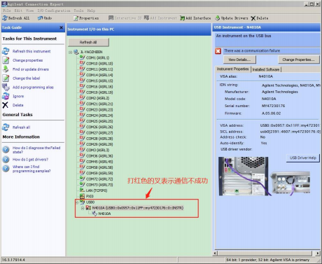Viewport: 322px width, 264px height.
Task: Click the Undo toolbar icon
Action: pos(41,18)
